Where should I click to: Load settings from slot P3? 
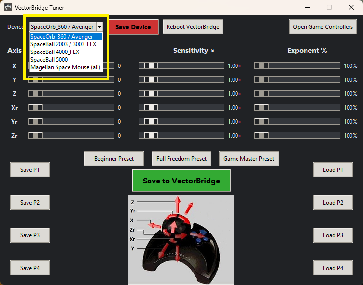[333, 235]
